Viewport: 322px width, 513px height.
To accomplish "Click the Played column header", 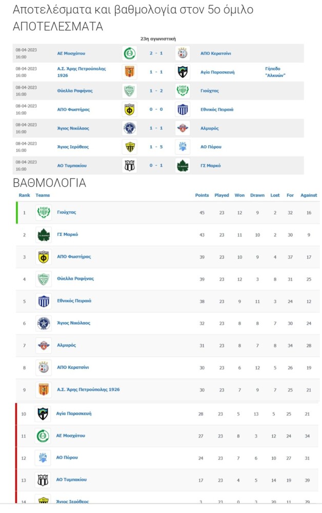I will click(x=222, y=195).
